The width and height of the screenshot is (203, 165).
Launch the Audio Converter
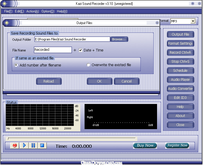[x=180, y=89]
